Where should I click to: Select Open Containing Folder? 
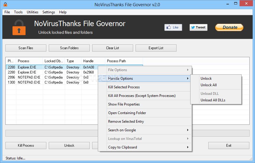click(x=145, y=113)
